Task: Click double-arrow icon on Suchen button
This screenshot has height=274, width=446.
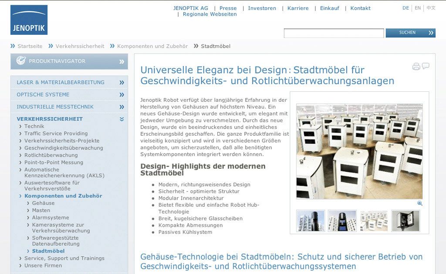Action: click(x=431, y=33)
